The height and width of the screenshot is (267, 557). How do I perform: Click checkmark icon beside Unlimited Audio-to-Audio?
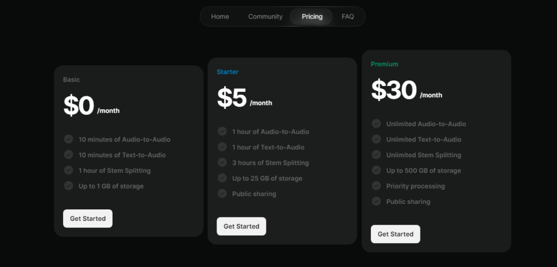[x=376, y=123]
